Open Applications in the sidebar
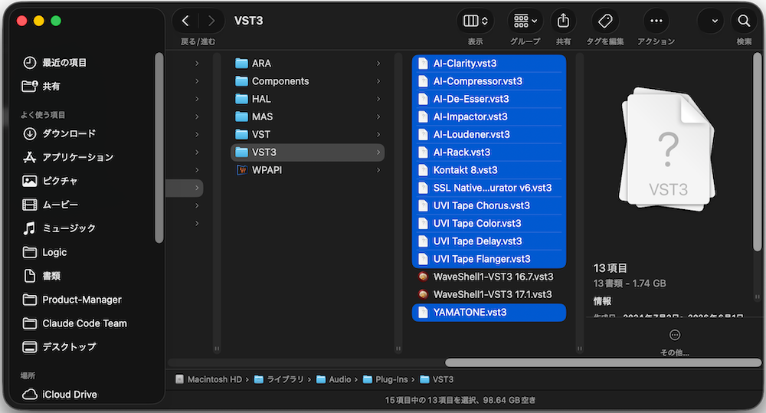 click(68, 157)
